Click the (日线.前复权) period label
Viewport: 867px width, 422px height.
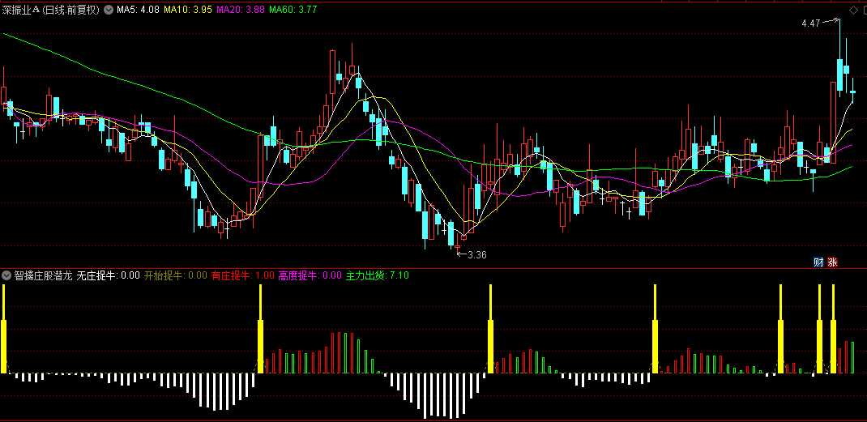70,10
